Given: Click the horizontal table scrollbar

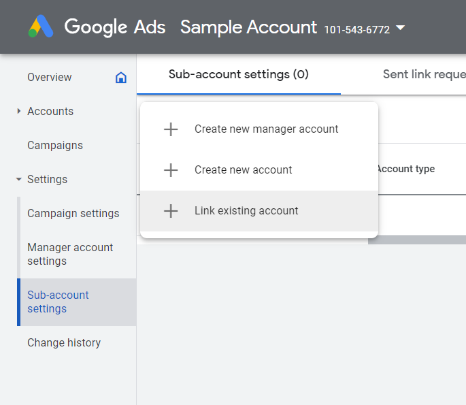Looking at the screenshot, I should (417, 240).
